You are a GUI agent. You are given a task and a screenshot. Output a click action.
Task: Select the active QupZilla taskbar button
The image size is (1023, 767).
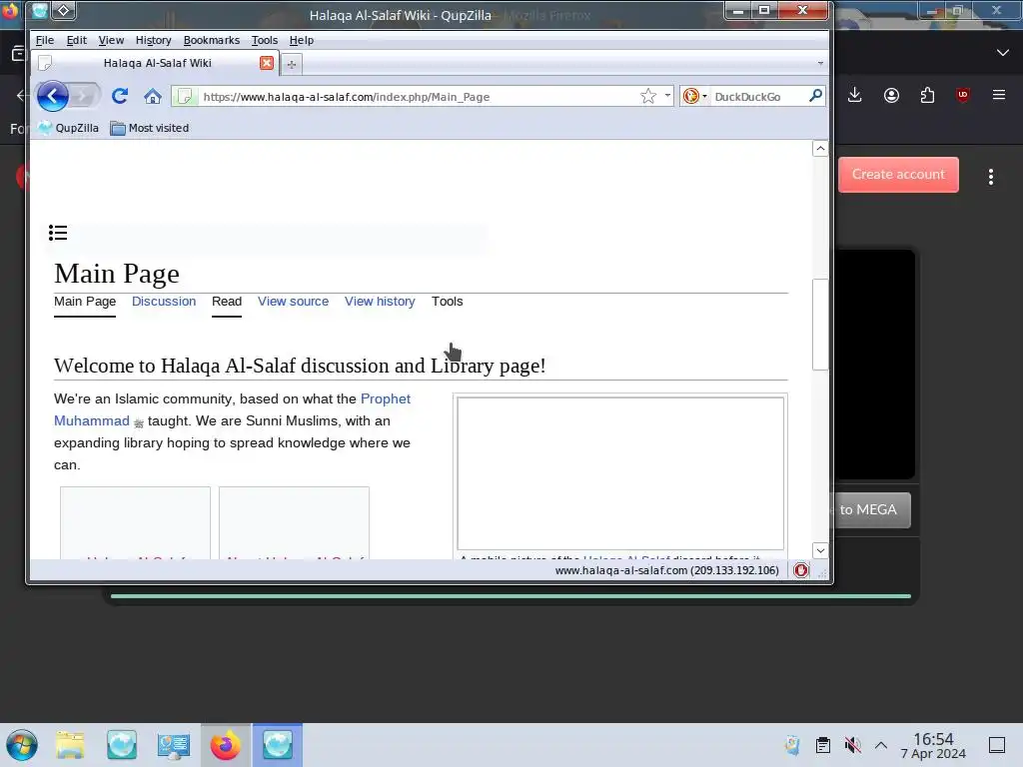[x=278, y=745]
